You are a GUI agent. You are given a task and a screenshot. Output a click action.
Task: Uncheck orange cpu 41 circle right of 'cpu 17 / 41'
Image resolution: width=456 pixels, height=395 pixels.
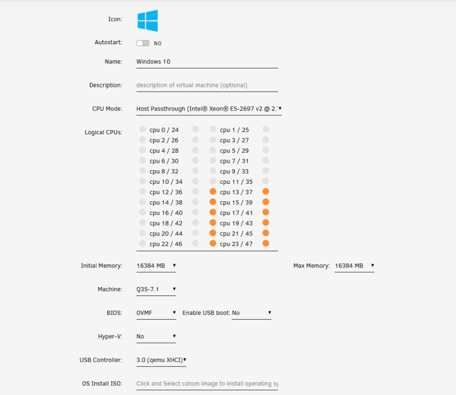click(x=266, y=212)
